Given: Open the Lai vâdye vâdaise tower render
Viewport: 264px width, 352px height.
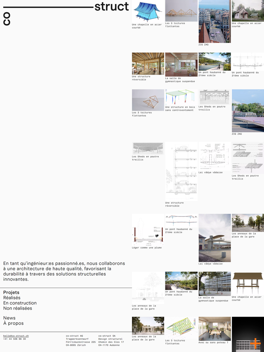Looking at the screenshot, I should 214,238.
